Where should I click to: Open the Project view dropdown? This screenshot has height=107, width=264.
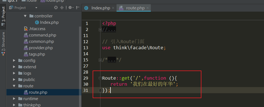click(36, 8)
